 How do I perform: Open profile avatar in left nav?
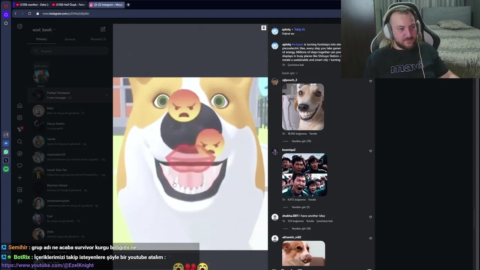[19, 202]
